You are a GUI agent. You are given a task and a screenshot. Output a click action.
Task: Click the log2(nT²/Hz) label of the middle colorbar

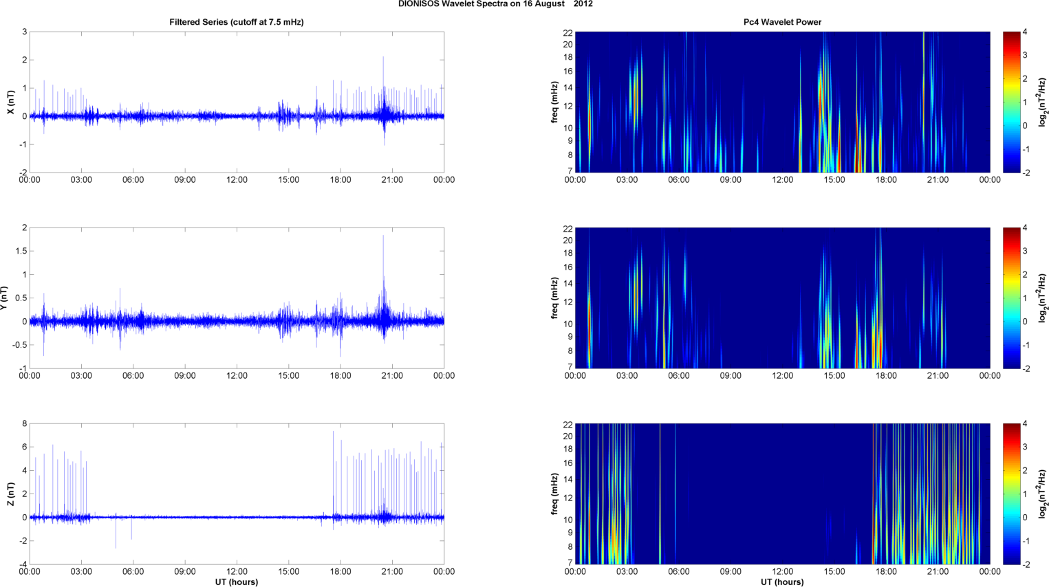click(1043, 298)
